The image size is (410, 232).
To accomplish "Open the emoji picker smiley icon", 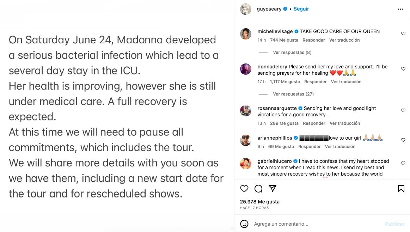I will coord(244,224).
